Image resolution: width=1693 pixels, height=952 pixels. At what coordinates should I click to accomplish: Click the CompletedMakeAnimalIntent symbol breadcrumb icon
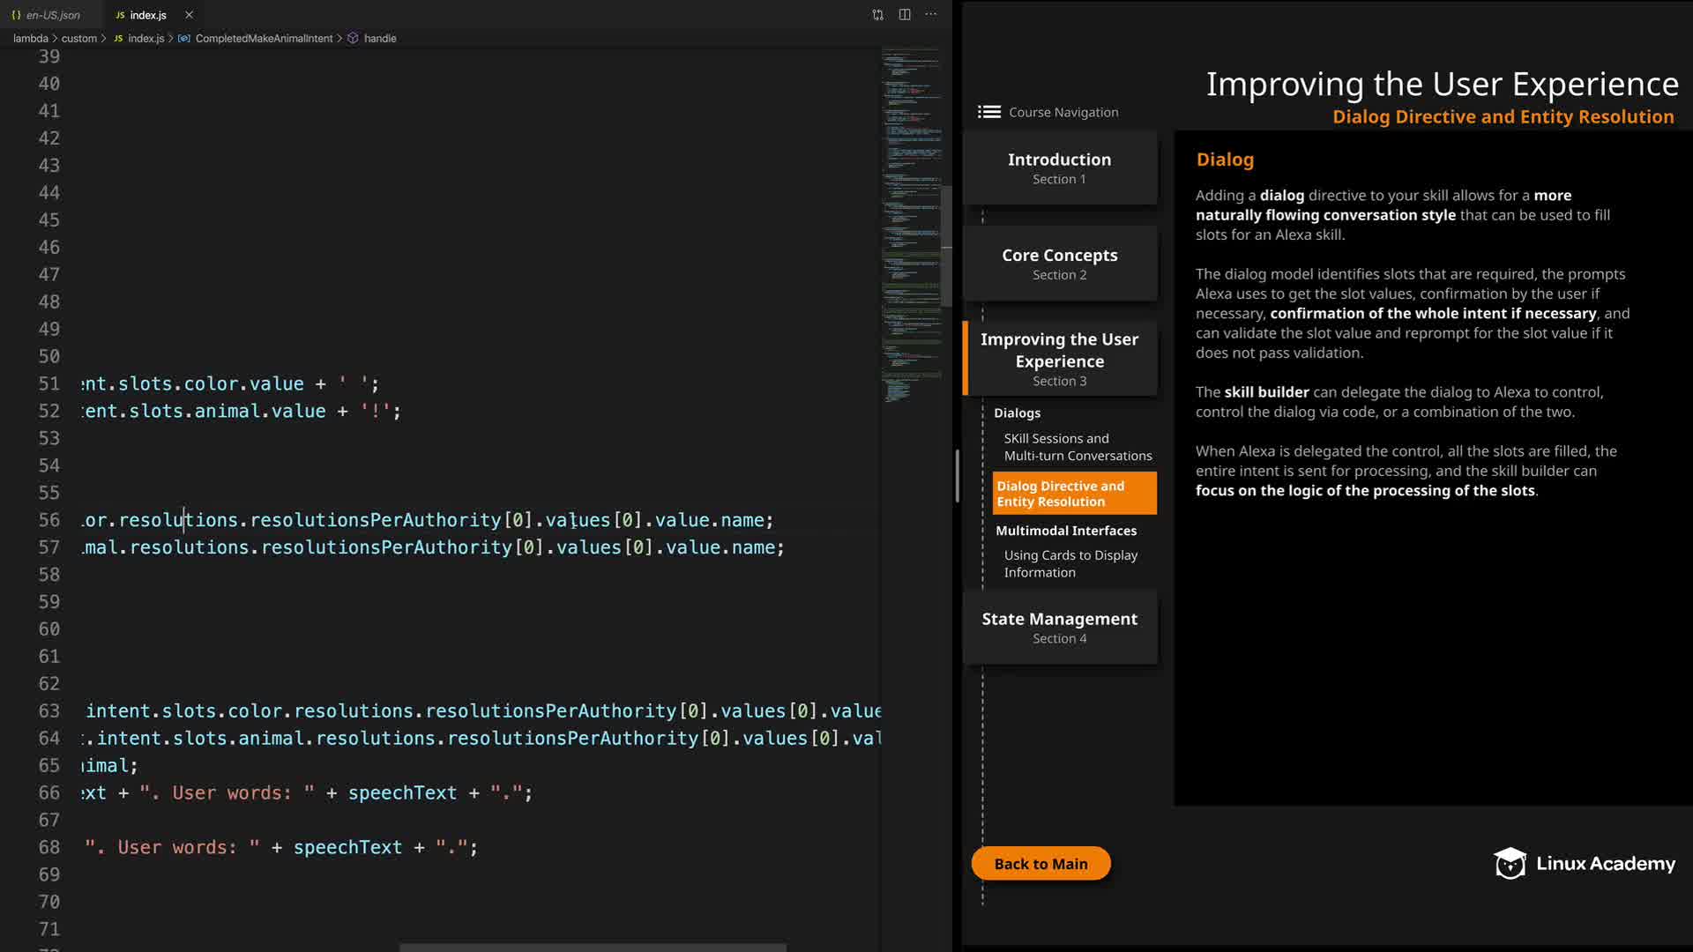(183, 39)
